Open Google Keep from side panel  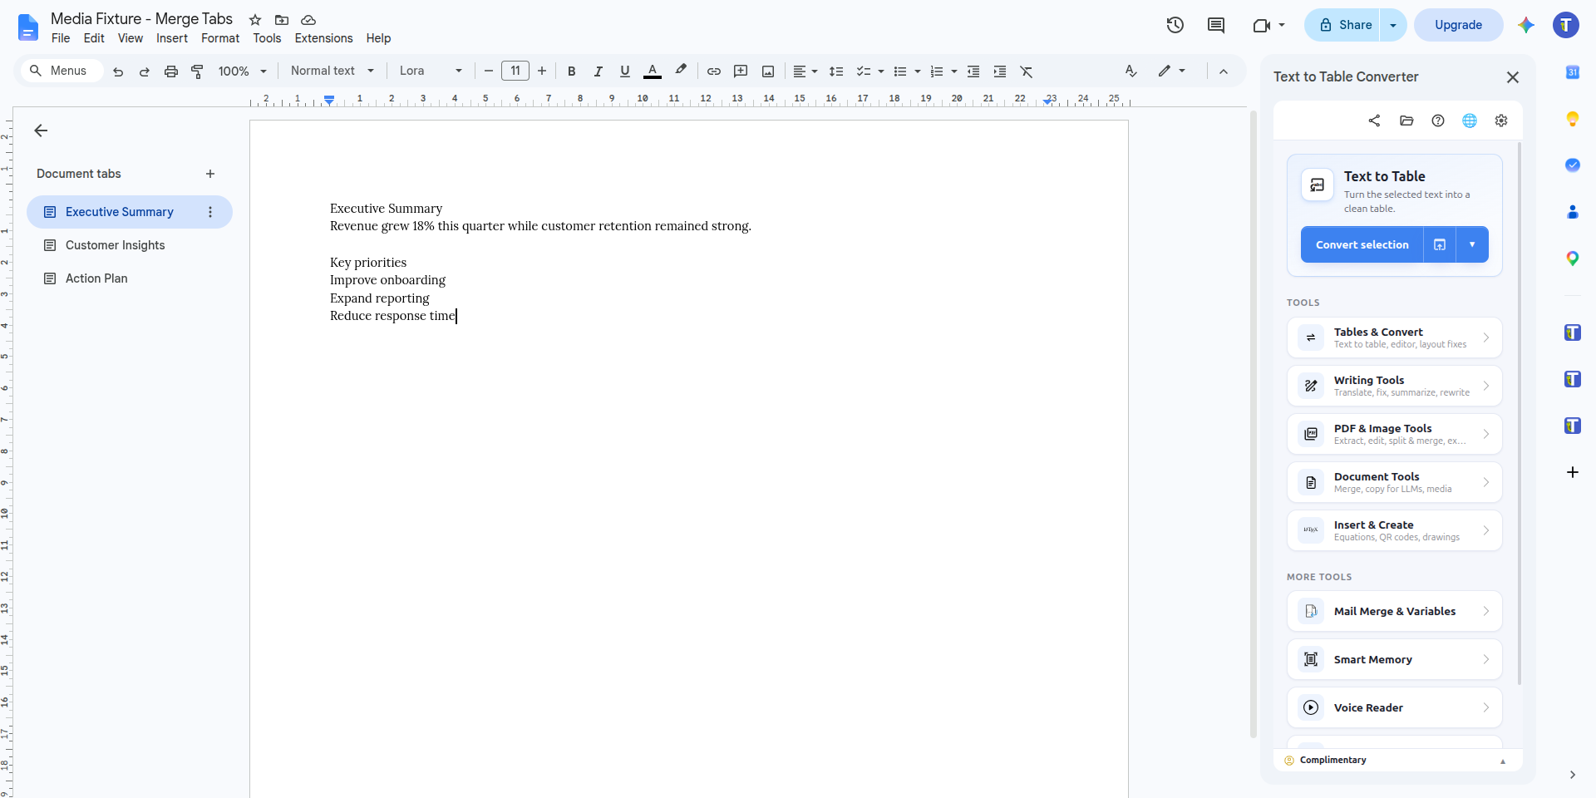pos(1573,119)
